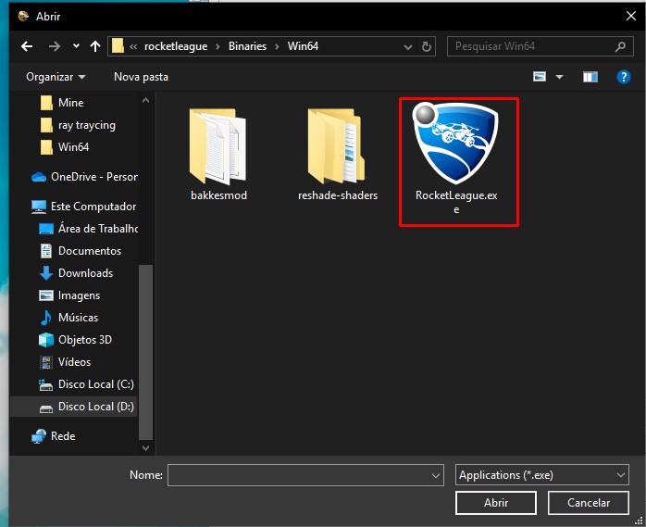Toggle the preview pane
646x527 pixels.
pyautogui.click(x=590, y=77)
